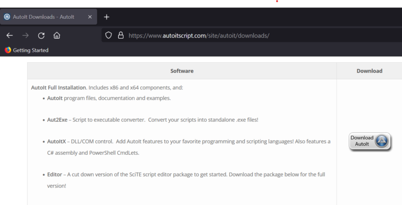Screen dimensions: 402x205
Task: Open the Getting Started bookmark
Action: click(x=26, y=50)
